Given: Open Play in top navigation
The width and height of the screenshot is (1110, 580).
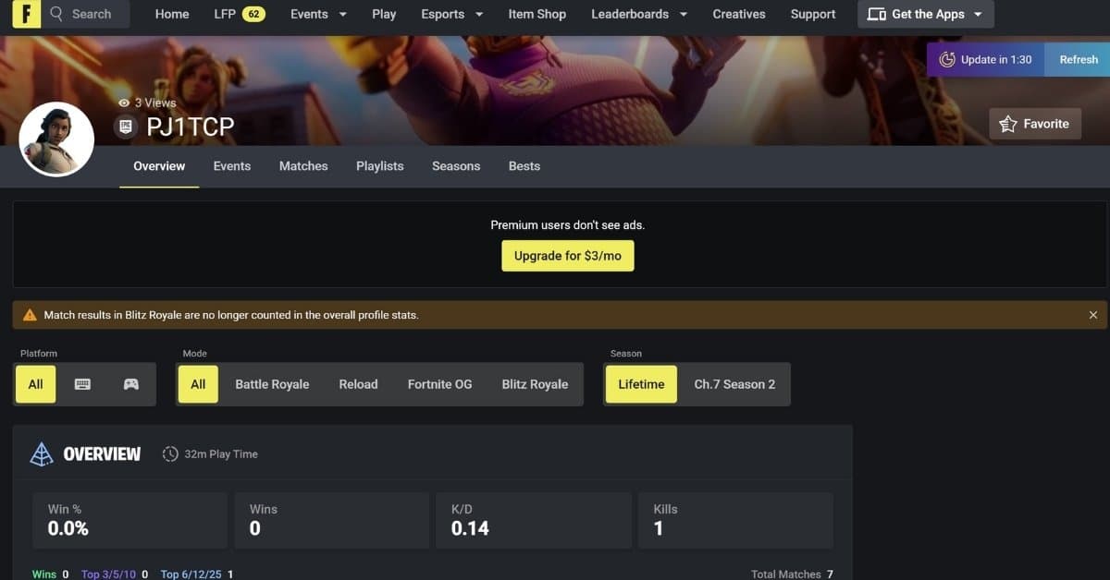Looking at the screenshot, I should coord(384,14).
